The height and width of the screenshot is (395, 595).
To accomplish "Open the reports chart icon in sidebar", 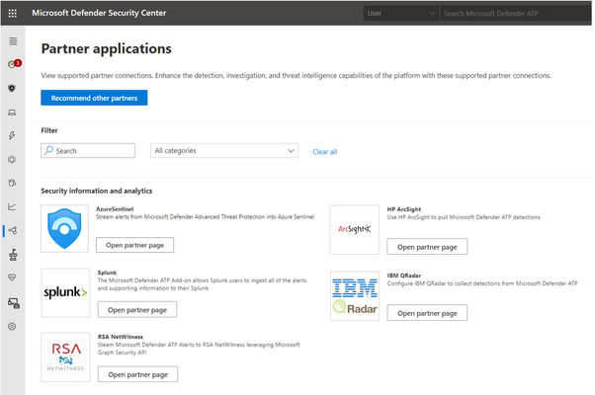I will (x=12, y=207).
